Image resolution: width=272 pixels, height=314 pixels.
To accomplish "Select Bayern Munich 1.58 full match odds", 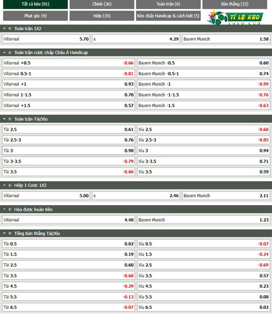I will tap(226, 39).
